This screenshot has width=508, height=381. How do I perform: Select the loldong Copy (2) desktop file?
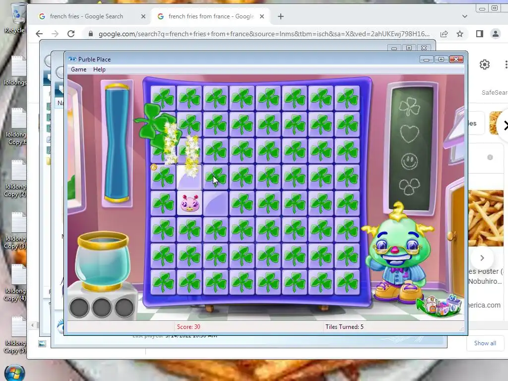[x=15, y=179]
